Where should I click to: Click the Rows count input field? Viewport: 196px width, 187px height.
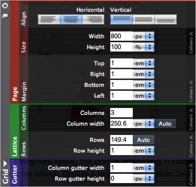(x=122, y=140)
